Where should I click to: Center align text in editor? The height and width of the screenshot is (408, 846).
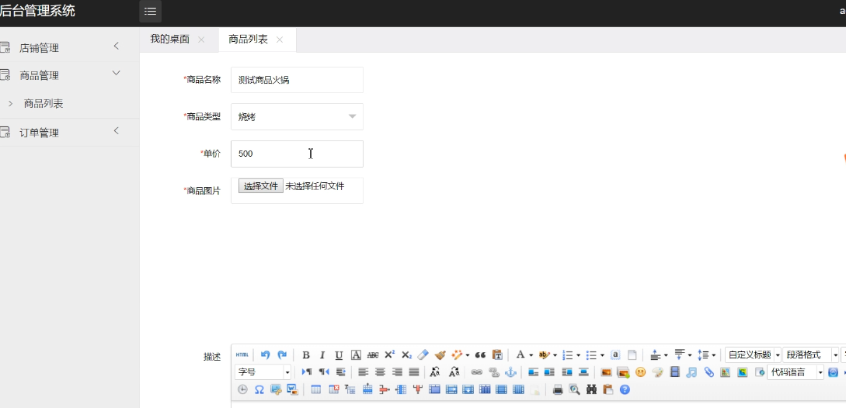pyautogui.click(x=381, y=372)
